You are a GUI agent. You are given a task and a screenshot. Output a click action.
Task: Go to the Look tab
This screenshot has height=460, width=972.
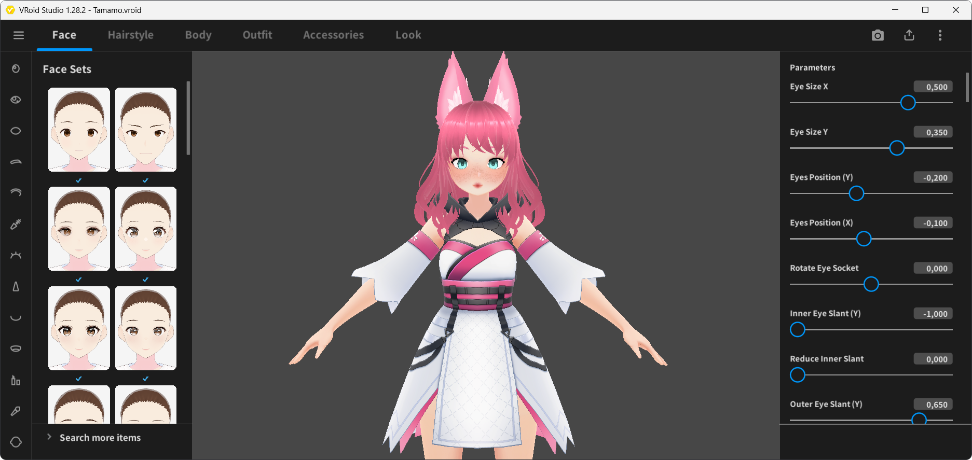408,35
